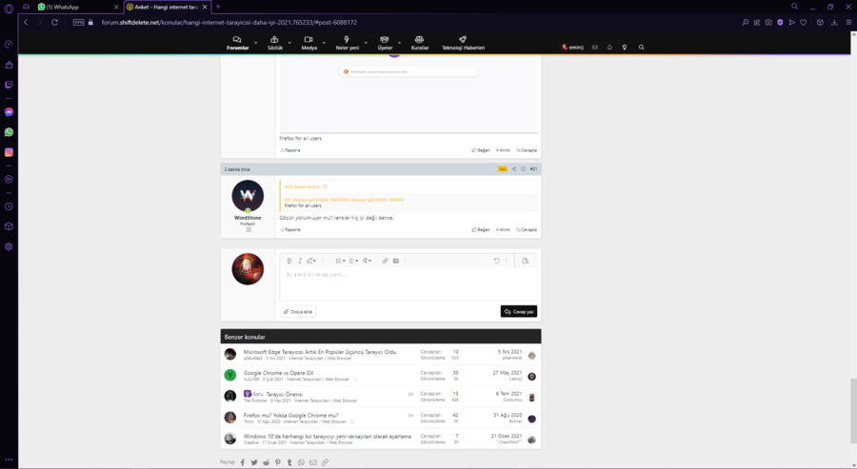The image size is (857, 469).
Task: Open Easy Setup sliders icon
Action: 848,23
